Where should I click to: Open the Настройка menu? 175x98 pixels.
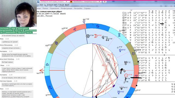tap(78, 8)
